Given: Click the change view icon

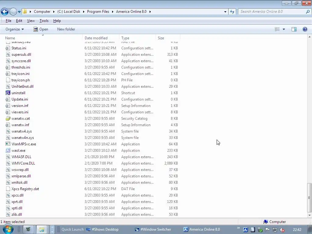Looking at the screenshot, I should pos(277,29).
